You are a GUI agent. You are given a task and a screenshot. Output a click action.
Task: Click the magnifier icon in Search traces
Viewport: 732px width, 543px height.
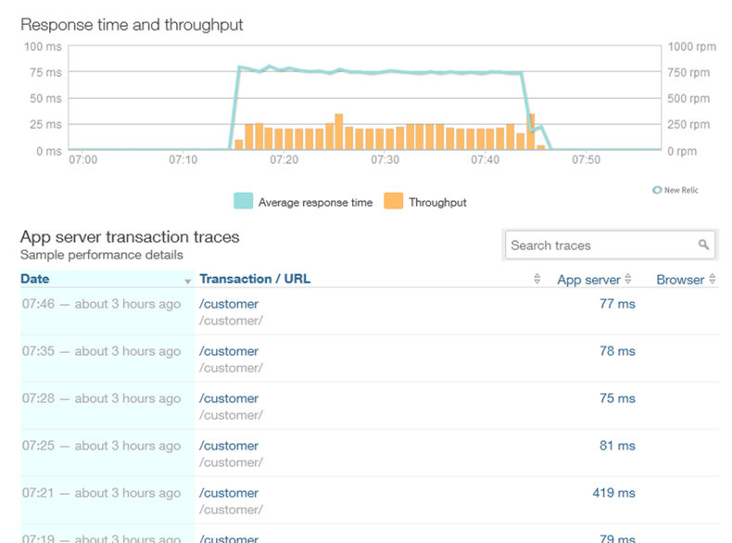tap(704, 246)
